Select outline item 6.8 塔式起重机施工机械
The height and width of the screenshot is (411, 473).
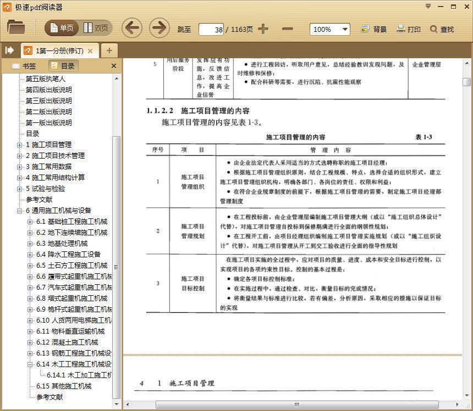click(72, 299)
